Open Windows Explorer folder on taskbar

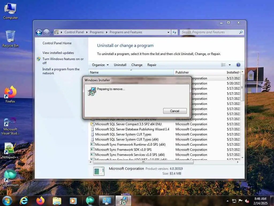pos(57,201)
